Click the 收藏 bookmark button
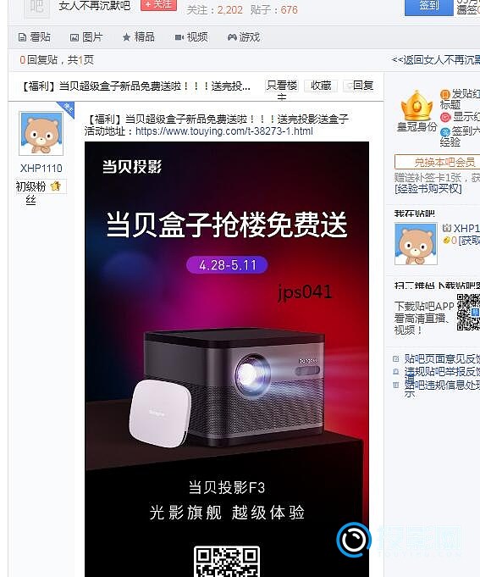This screenshot has height=577, width=480. click(x=321, y=86)
